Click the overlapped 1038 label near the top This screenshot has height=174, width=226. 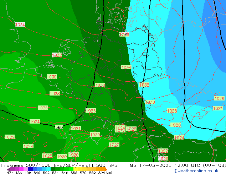124,34
